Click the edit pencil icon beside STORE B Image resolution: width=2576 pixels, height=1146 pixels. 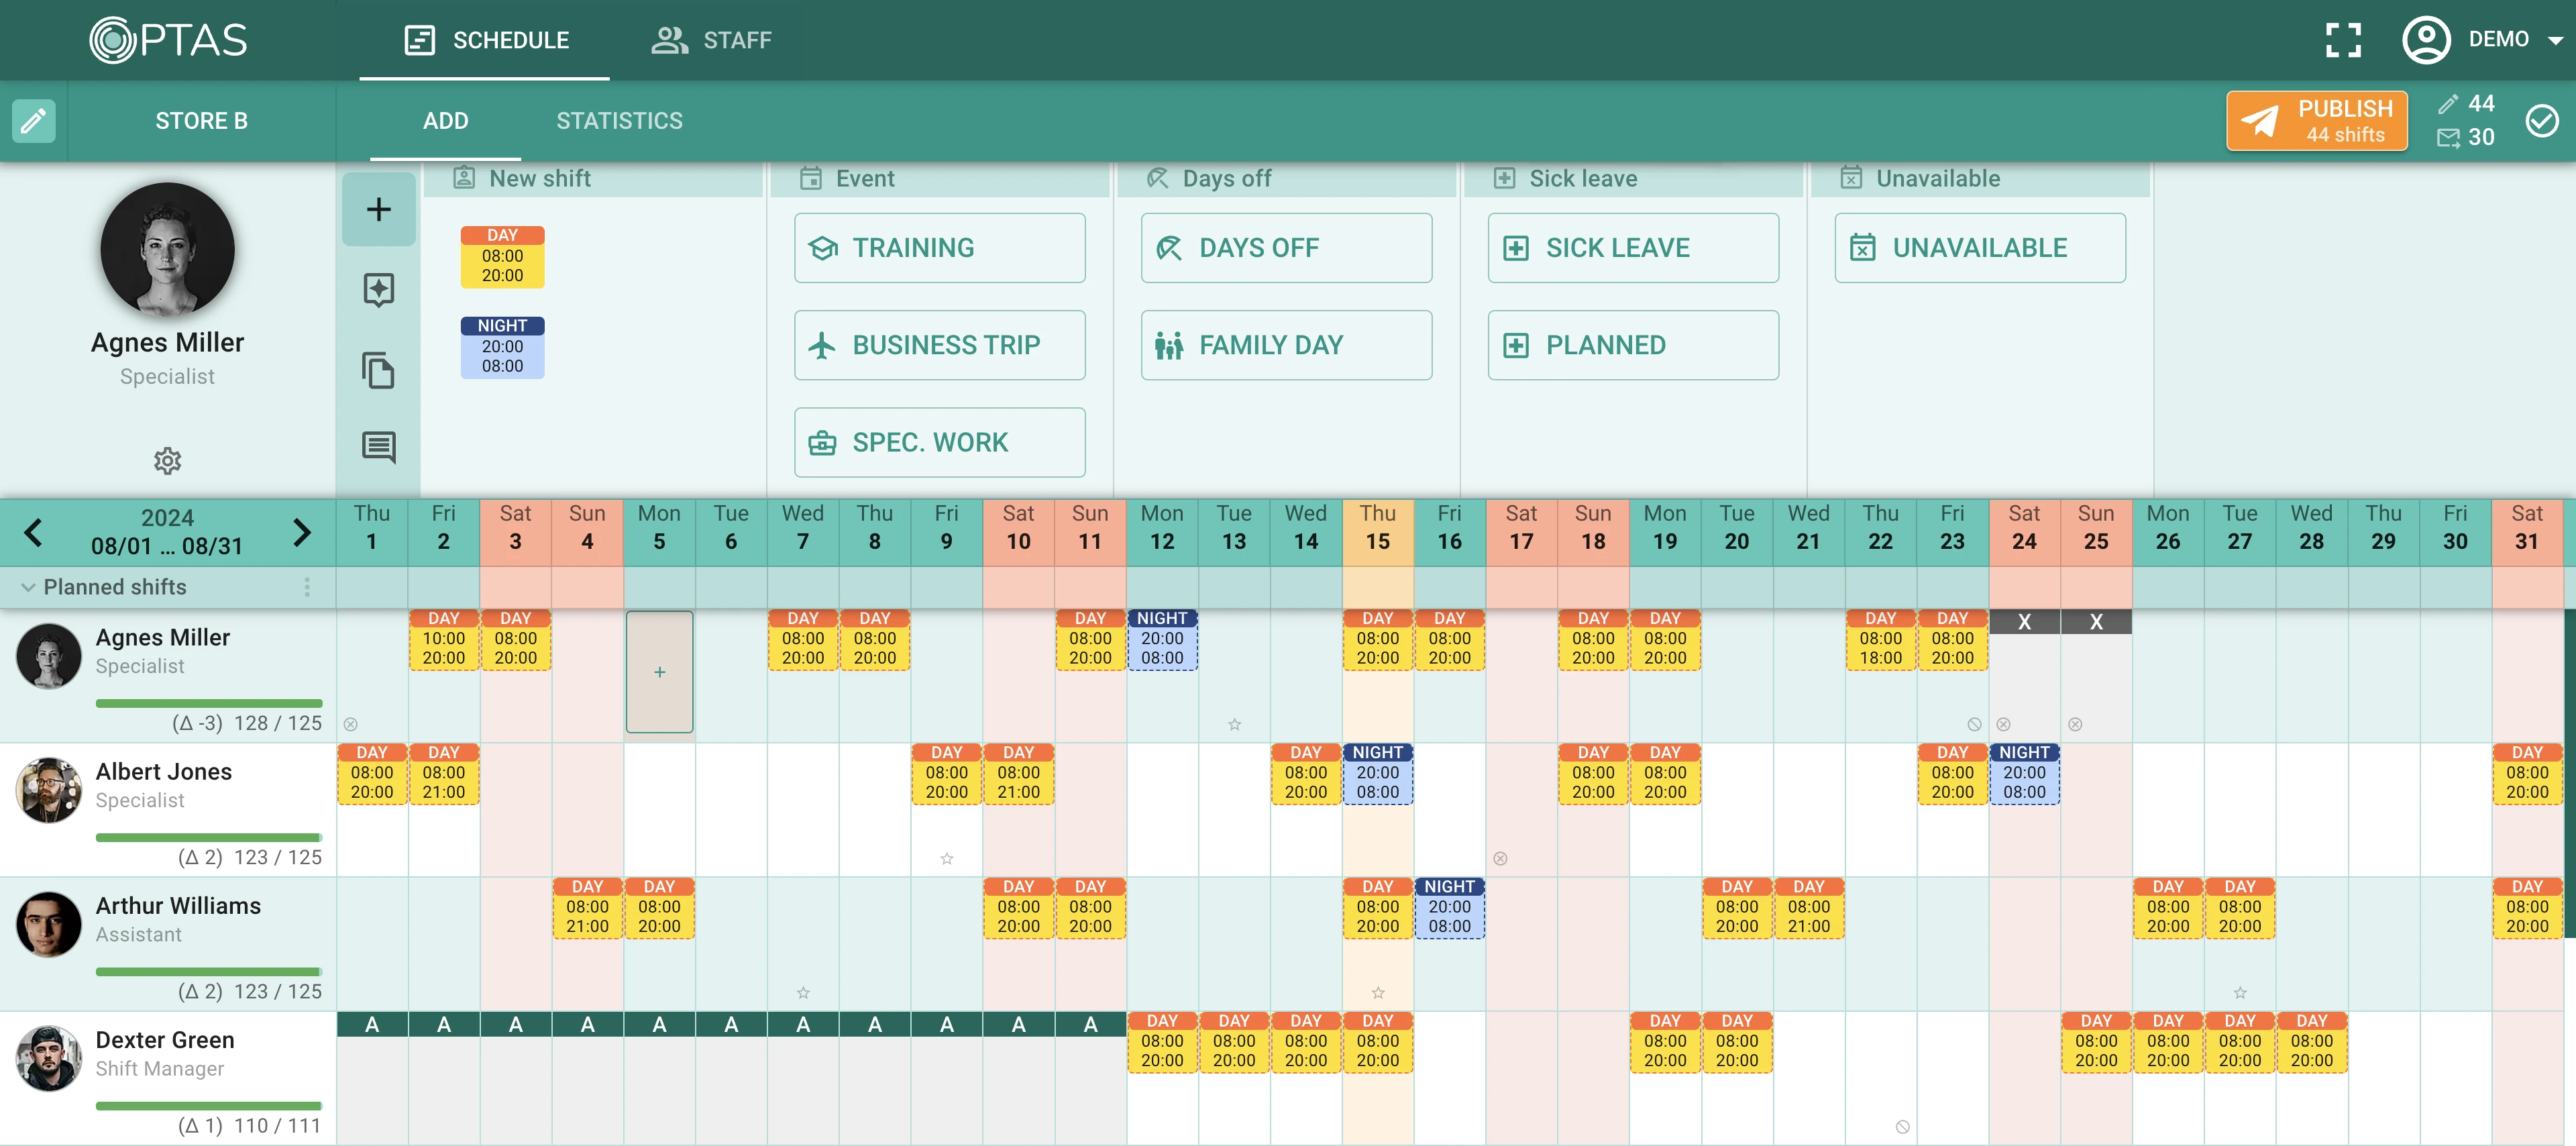(33, 121)
